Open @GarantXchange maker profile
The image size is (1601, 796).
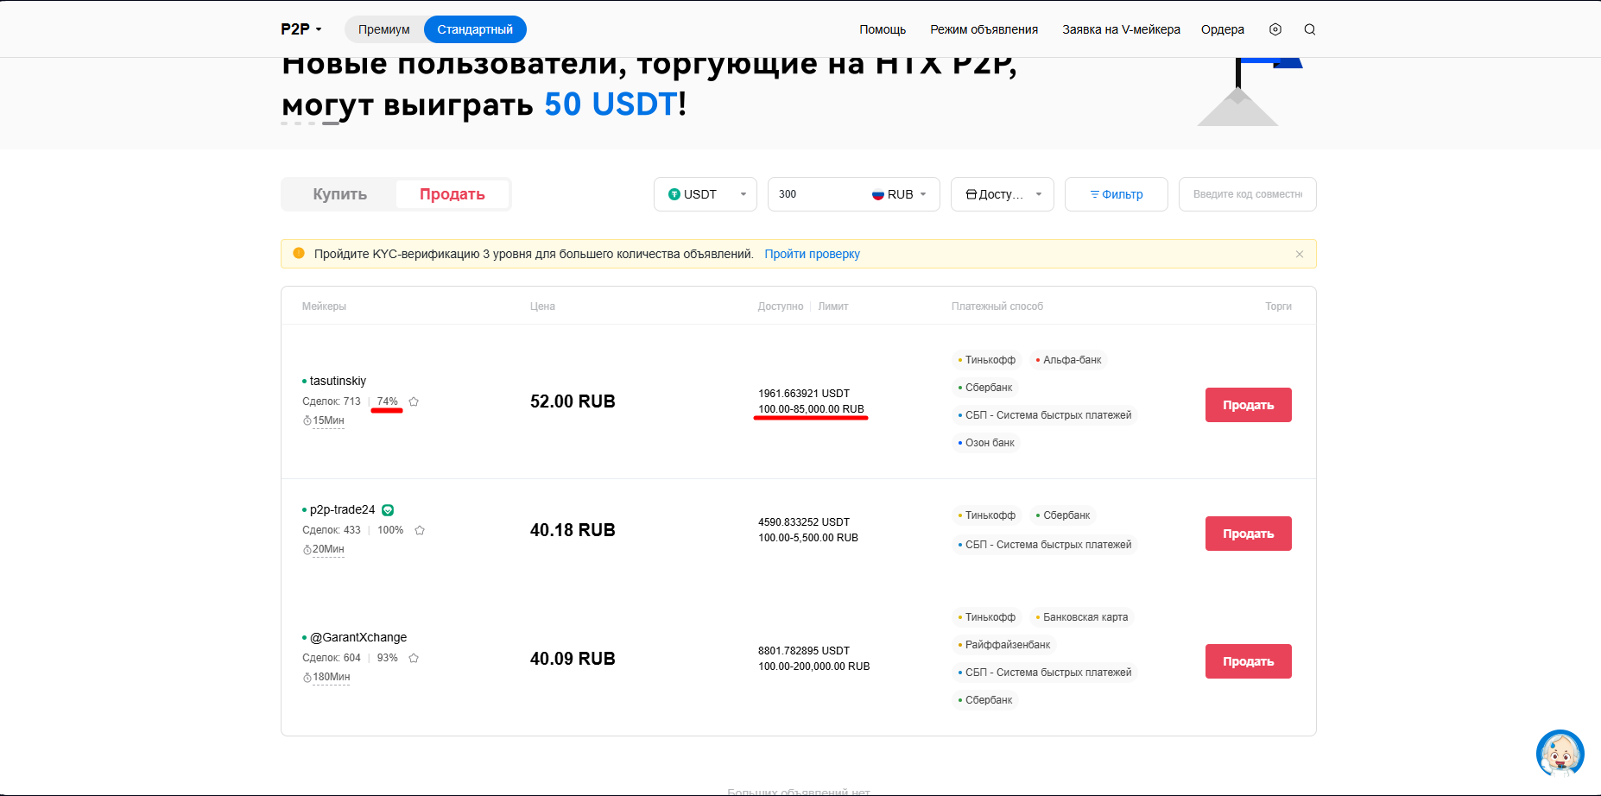[x=358, y=637]
